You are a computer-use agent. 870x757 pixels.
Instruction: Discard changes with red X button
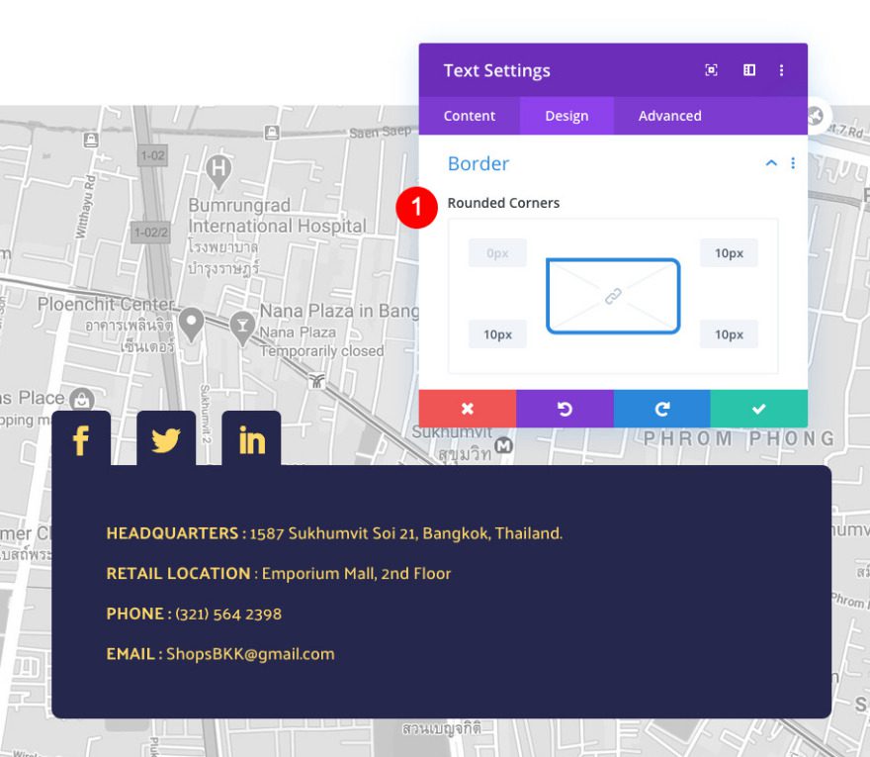[x=468, y=409]
